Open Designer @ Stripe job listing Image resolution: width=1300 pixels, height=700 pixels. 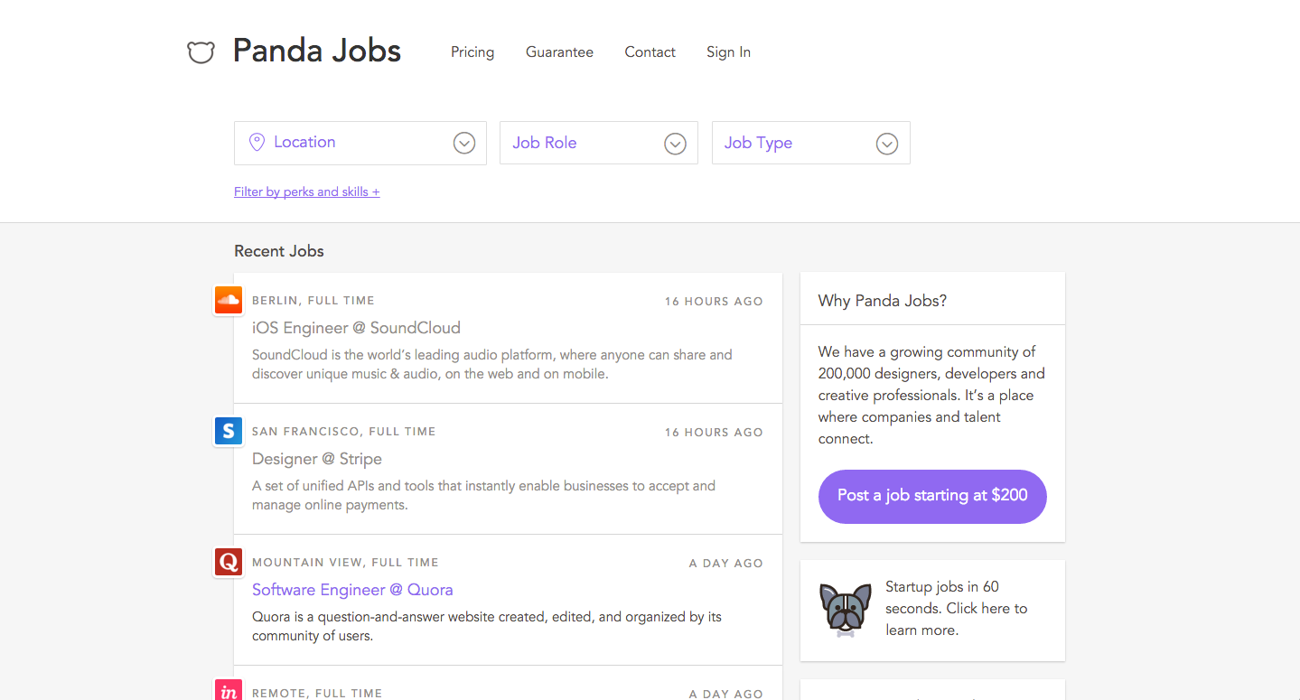coord(317,459)
